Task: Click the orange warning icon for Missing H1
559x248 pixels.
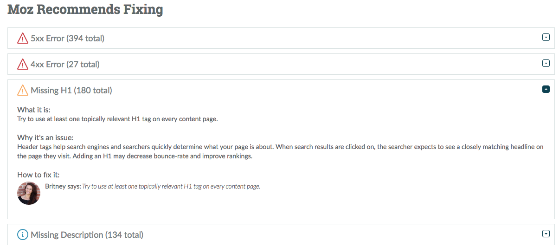Action: (22, 91)
